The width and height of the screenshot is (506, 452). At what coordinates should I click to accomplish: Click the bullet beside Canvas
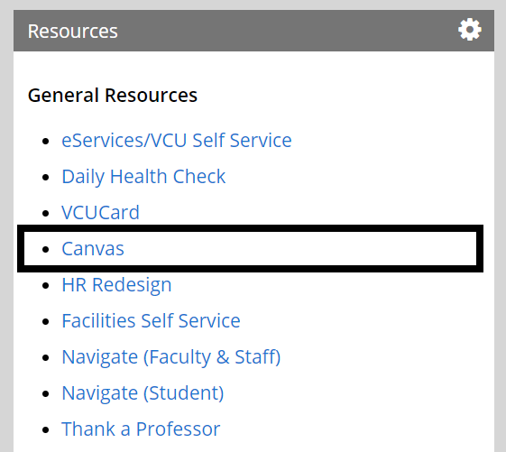point(45,249)
